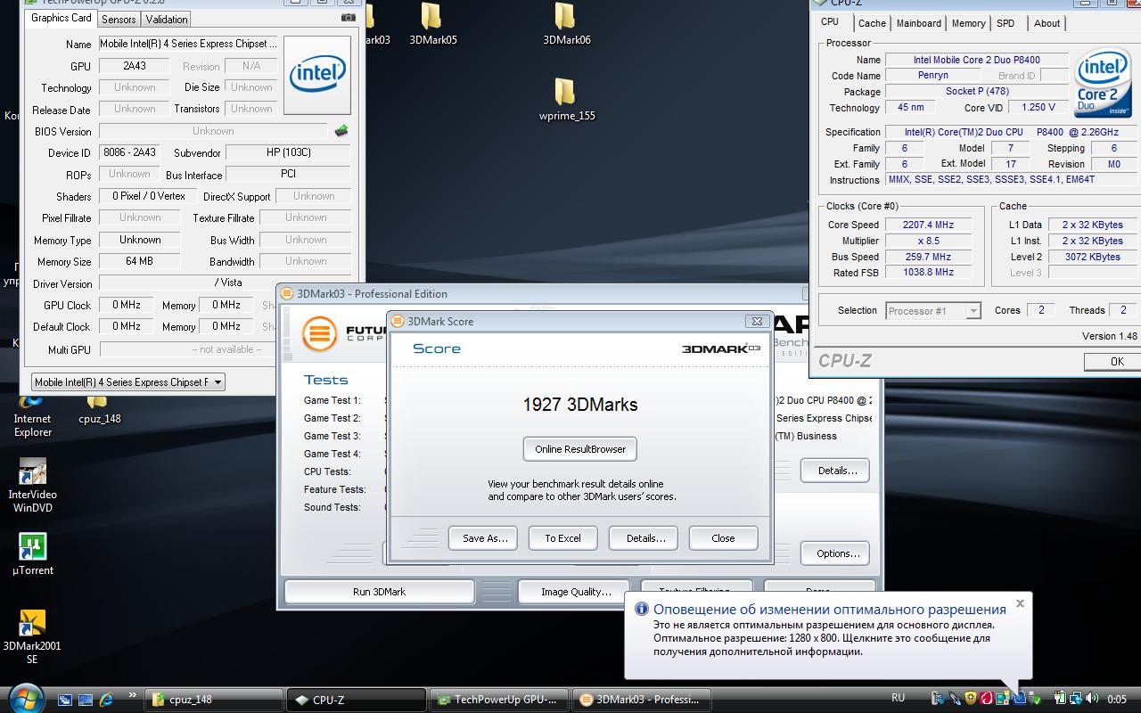1141x713 pixels.
Task: Click the volume speaker tray icon
Action: click(x=1091, y=699)
